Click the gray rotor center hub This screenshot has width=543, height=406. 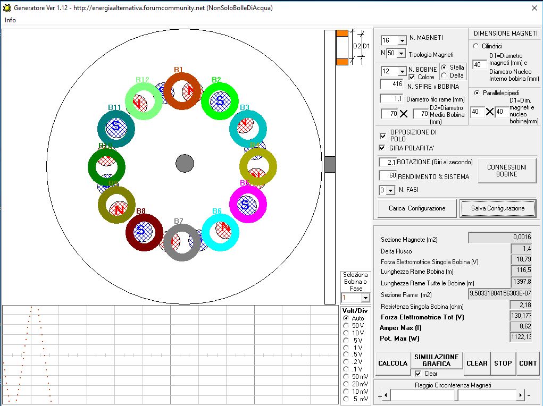point(185,163)
